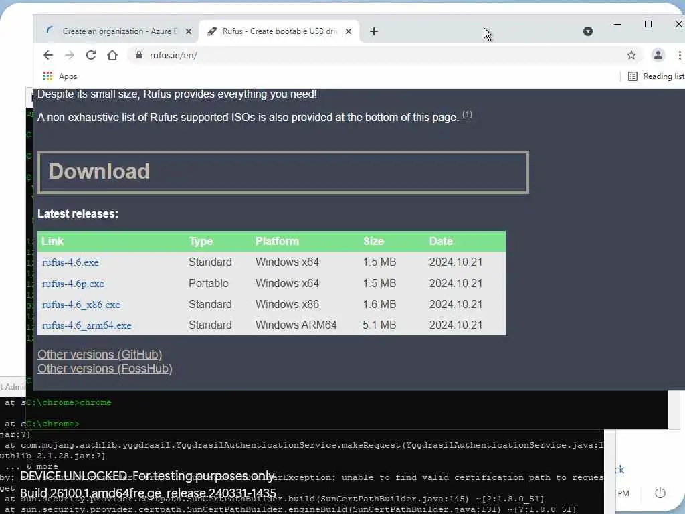Open the Reading list
685x514 pixels.
coord(656,76)
